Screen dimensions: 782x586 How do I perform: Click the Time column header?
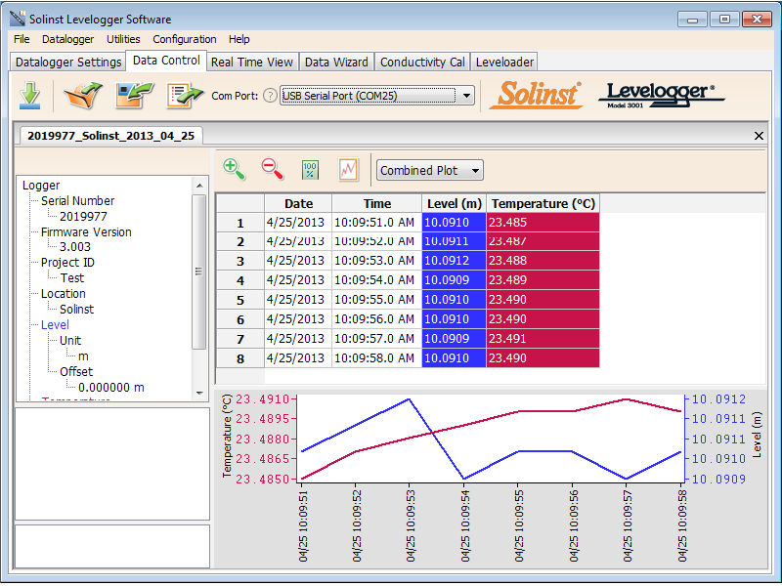(377, 203)
